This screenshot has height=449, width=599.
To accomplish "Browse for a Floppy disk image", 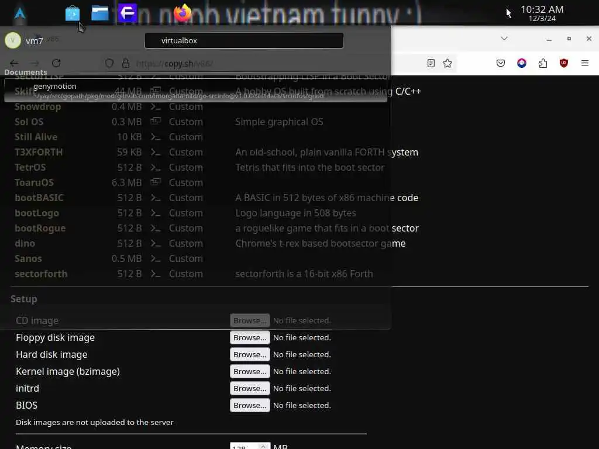I will [x=250, y=337].
